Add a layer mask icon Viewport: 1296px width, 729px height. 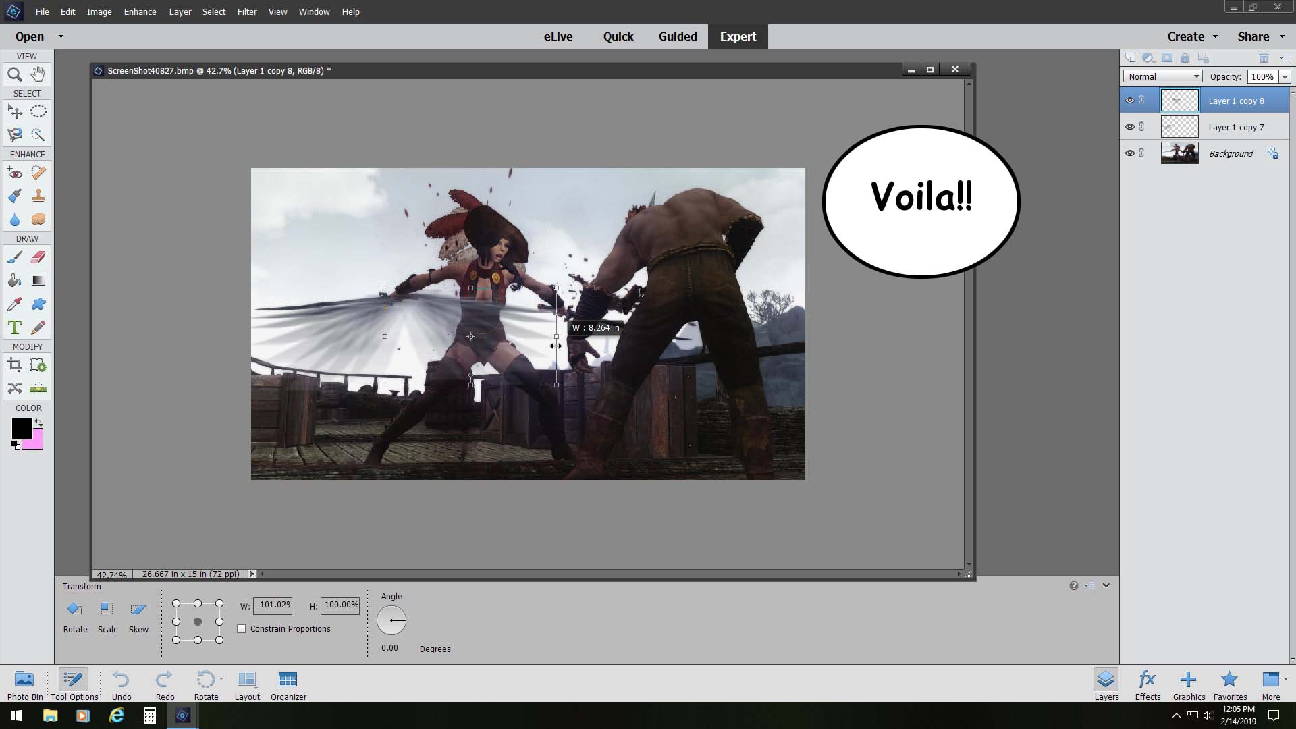pos(1166,58)
